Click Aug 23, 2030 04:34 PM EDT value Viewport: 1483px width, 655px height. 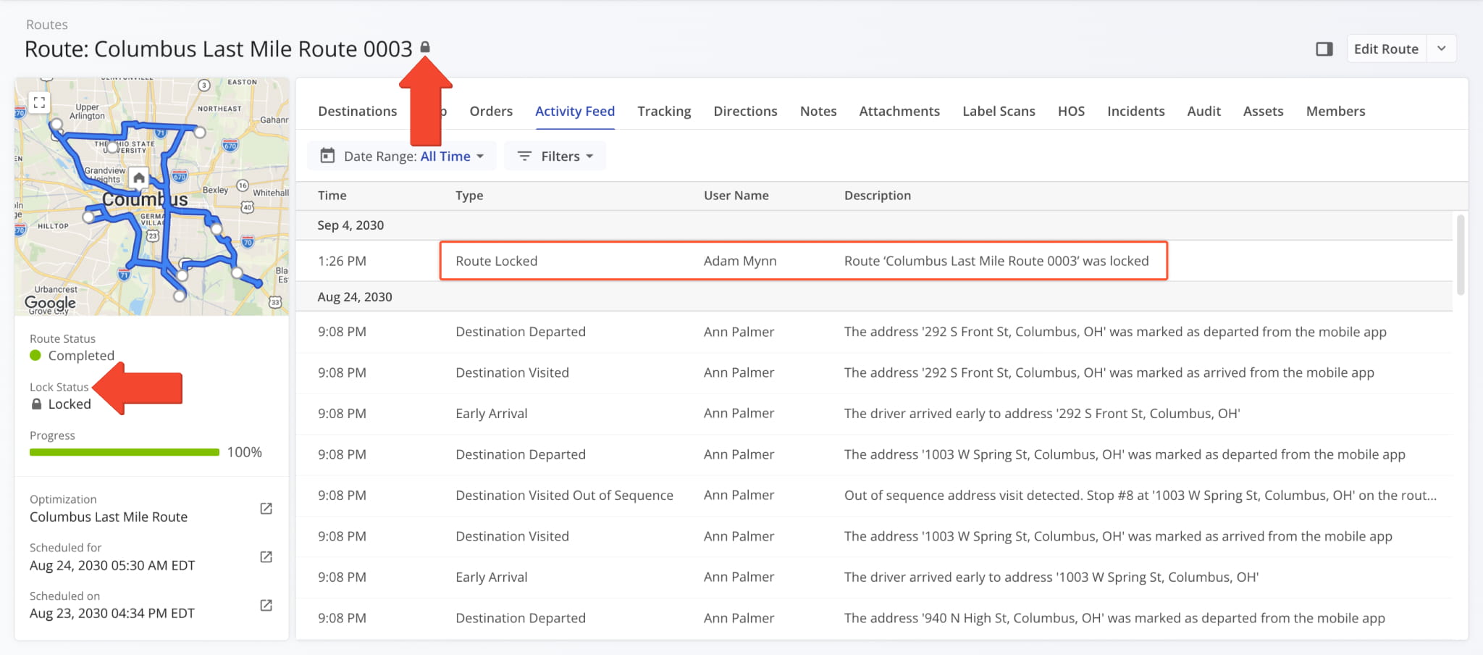(112, 613)
